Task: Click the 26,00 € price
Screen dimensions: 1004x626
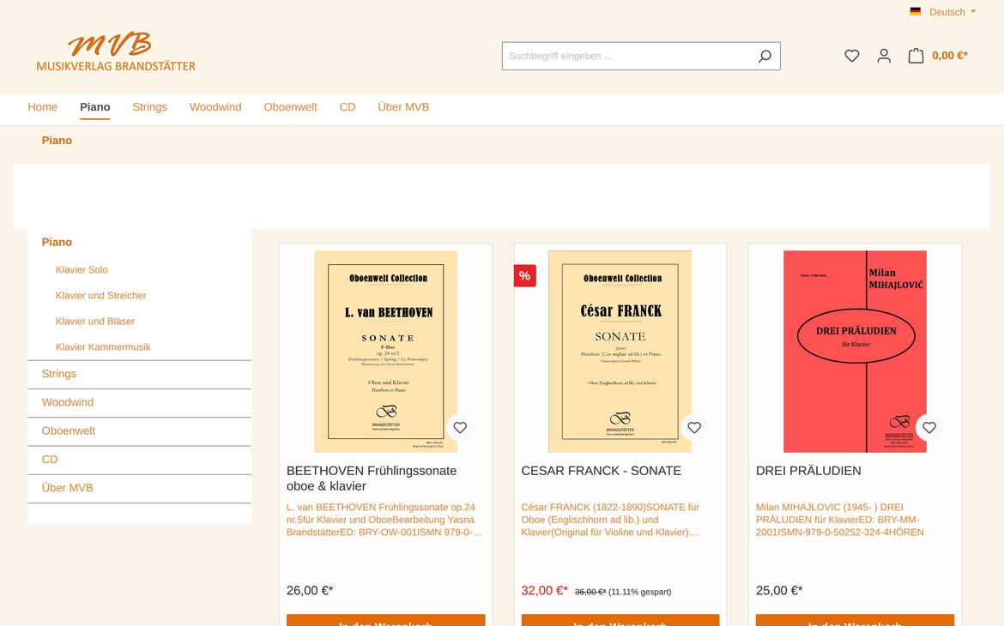Action: point(310,590)
